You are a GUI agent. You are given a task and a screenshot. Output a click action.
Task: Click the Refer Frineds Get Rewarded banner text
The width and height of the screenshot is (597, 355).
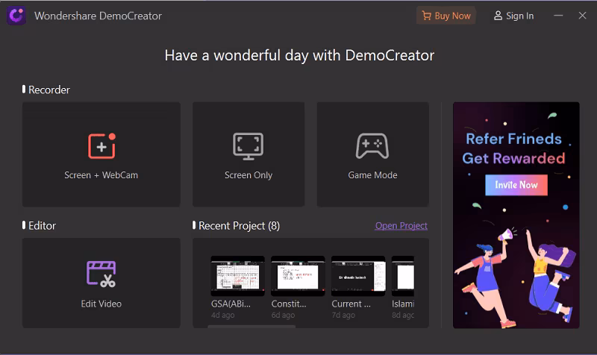pyautogui.click(x=513, y=148)
